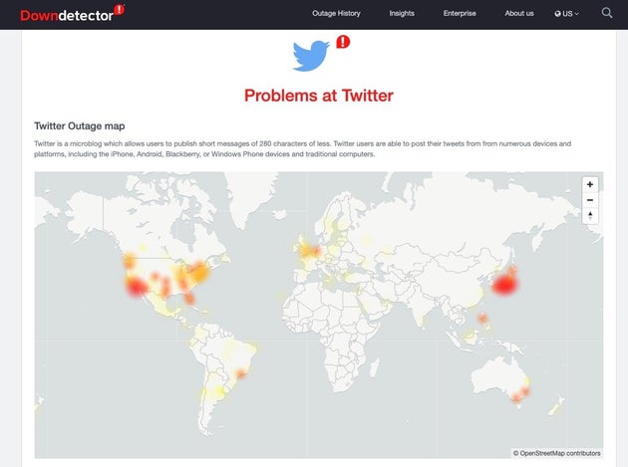The height and width of the screenshot is (467, 628).
Task: Reset the map compass bearing
Action: [x=590, y=215]
